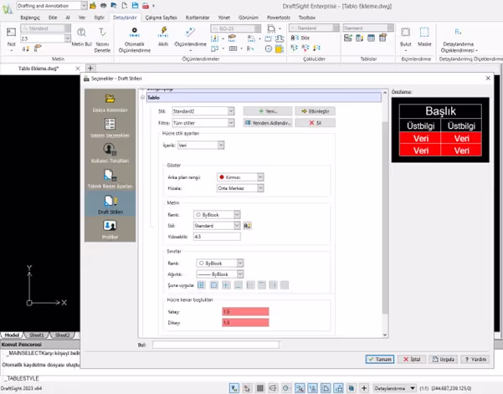Toggle the seventh border option in Şuna uygula
503x394 pixels.
(274, 284)
